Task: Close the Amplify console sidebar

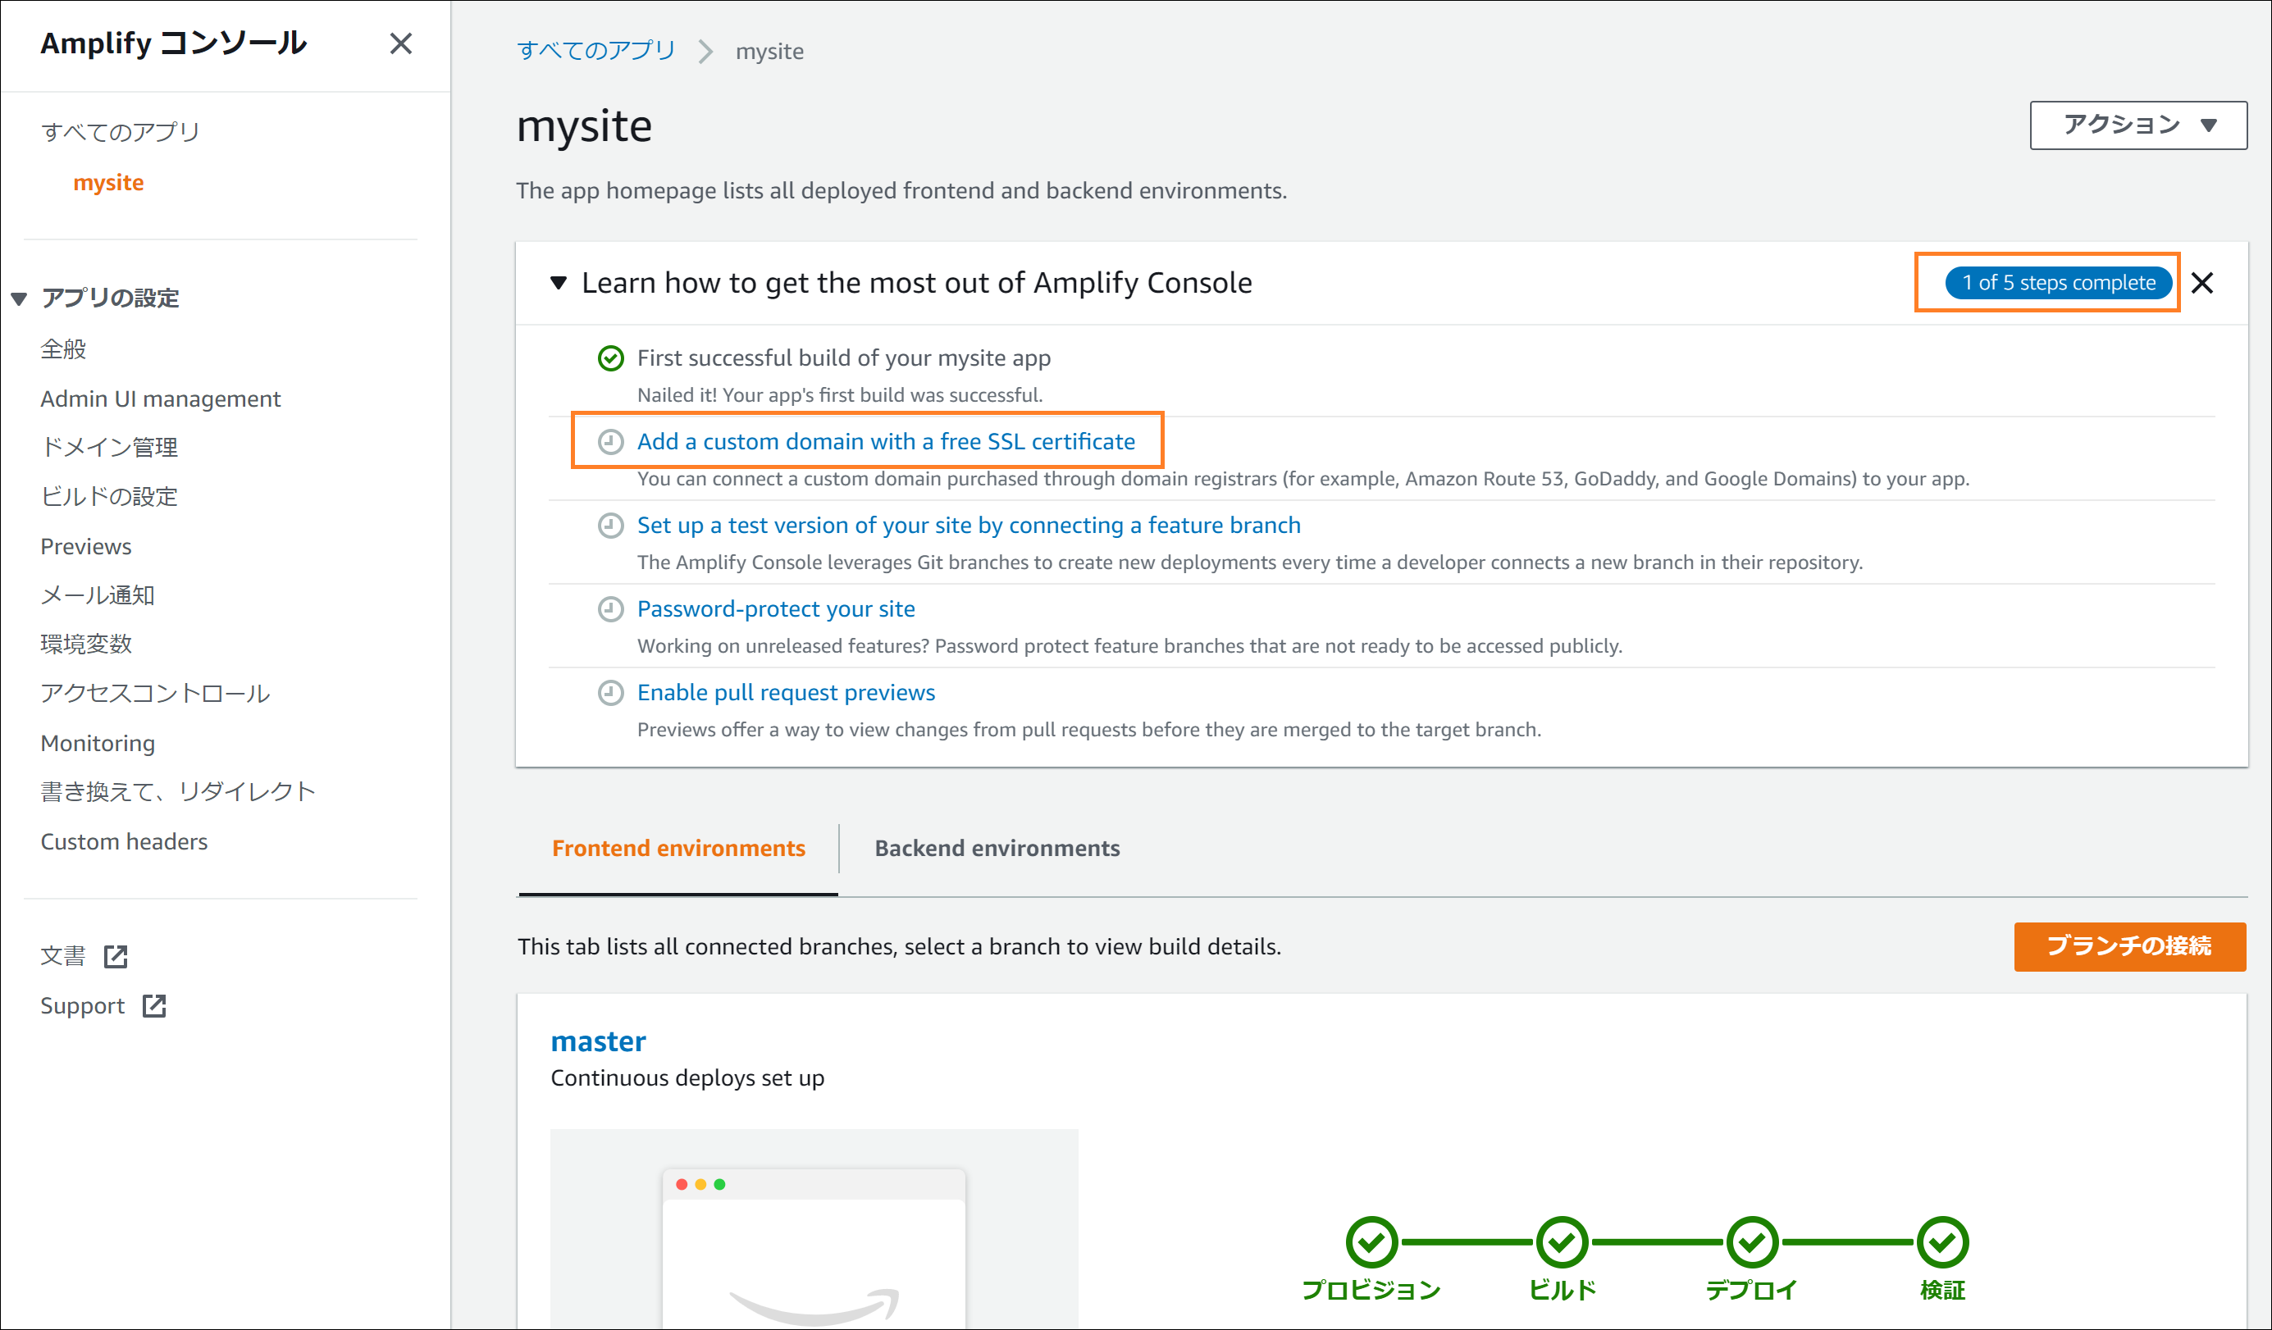Action: click(400, 43)
